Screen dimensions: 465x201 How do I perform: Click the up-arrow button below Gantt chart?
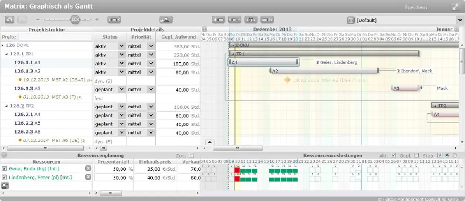[209, 142]
